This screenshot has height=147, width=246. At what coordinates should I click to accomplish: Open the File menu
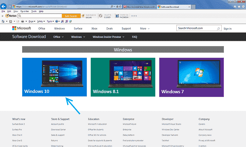coord(3,11)
